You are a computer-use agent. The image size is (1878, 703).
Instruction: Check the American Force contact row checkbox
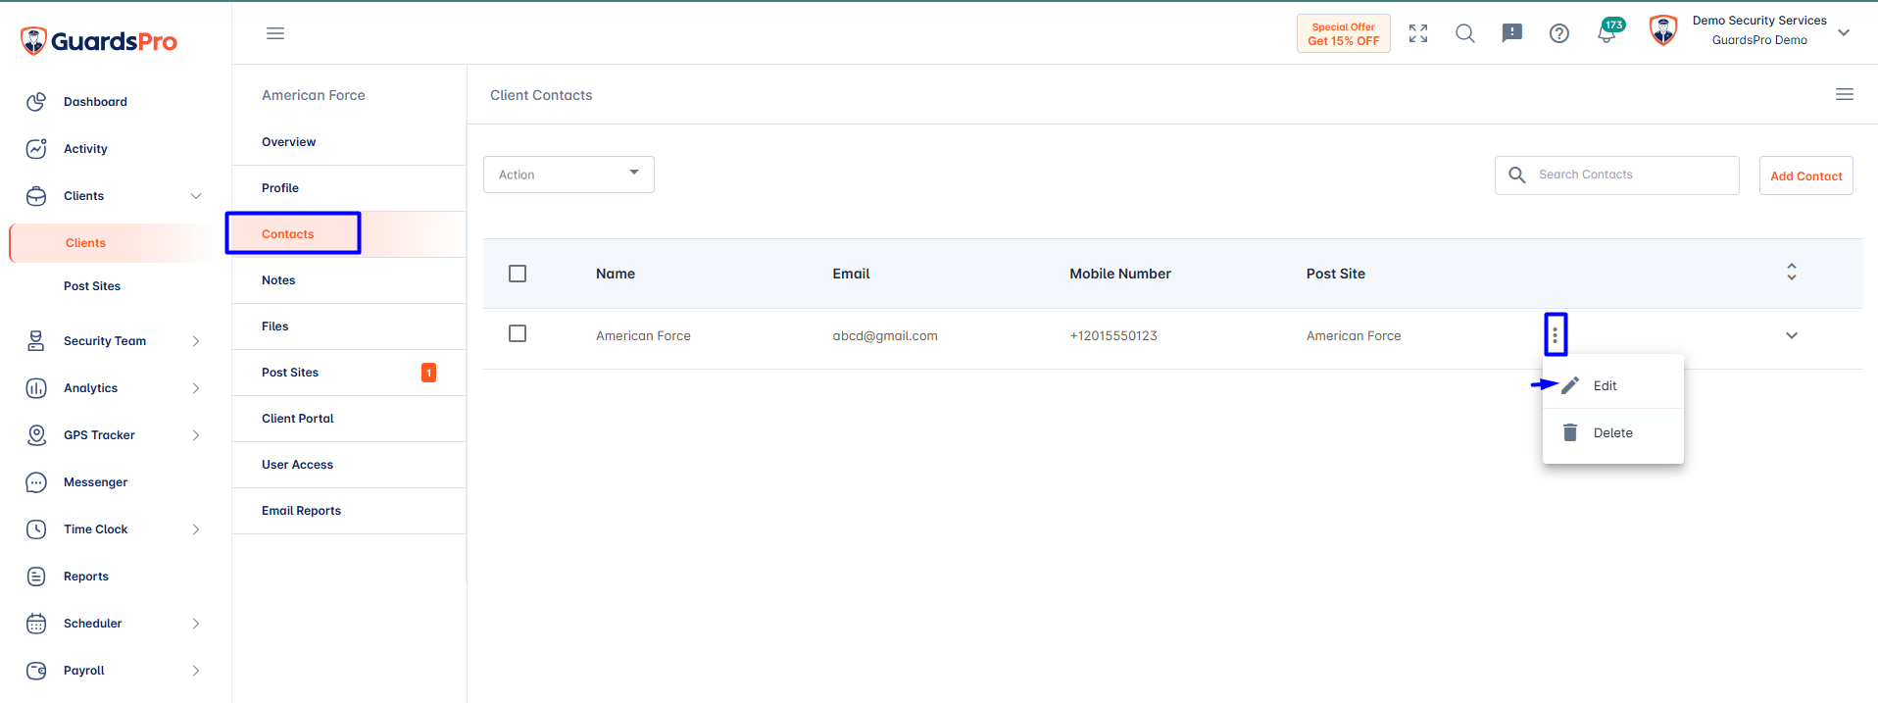[x=518, y=333]
